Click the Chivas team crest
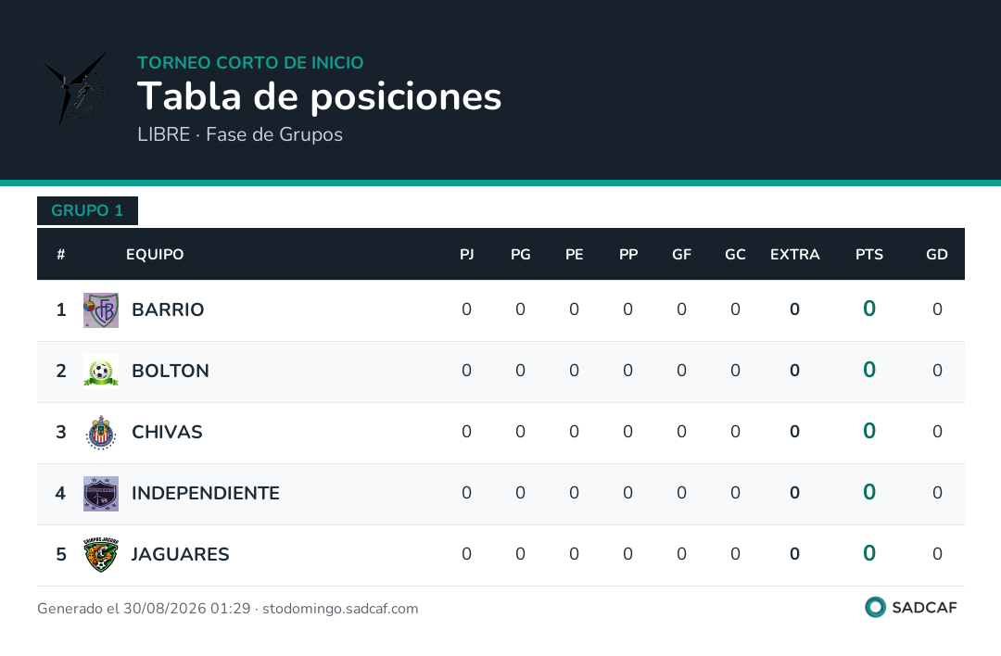This screenshot has height=656, width=1001. 101,433
